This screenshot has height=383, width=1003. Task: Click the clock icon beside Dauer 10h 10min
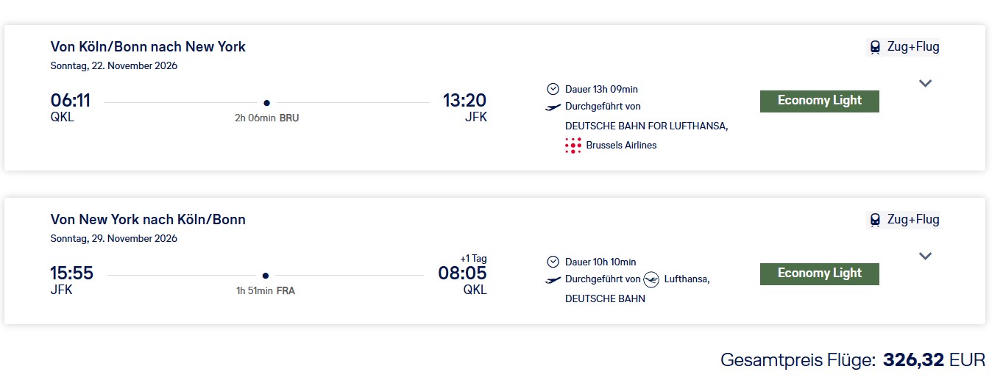coord(553,262)
